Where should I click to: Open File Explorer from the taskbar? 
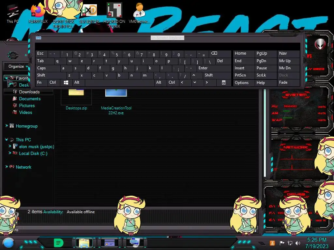[x=84, y=243]
